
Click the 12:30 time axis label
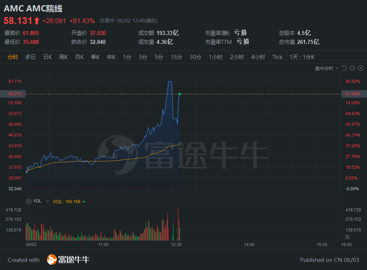[x=176, y=244]
